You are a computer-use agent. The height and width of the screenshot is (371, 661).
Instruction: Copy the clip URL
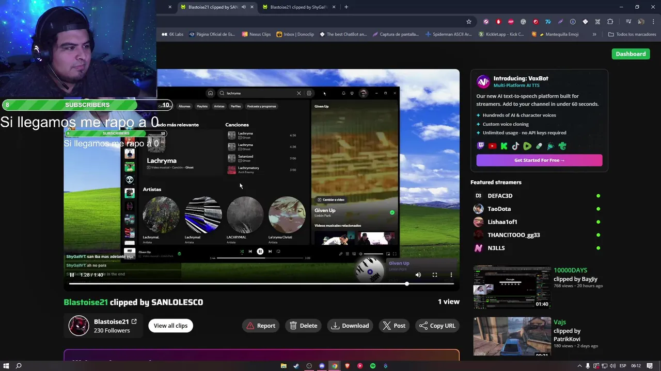(x=437, y=326)
